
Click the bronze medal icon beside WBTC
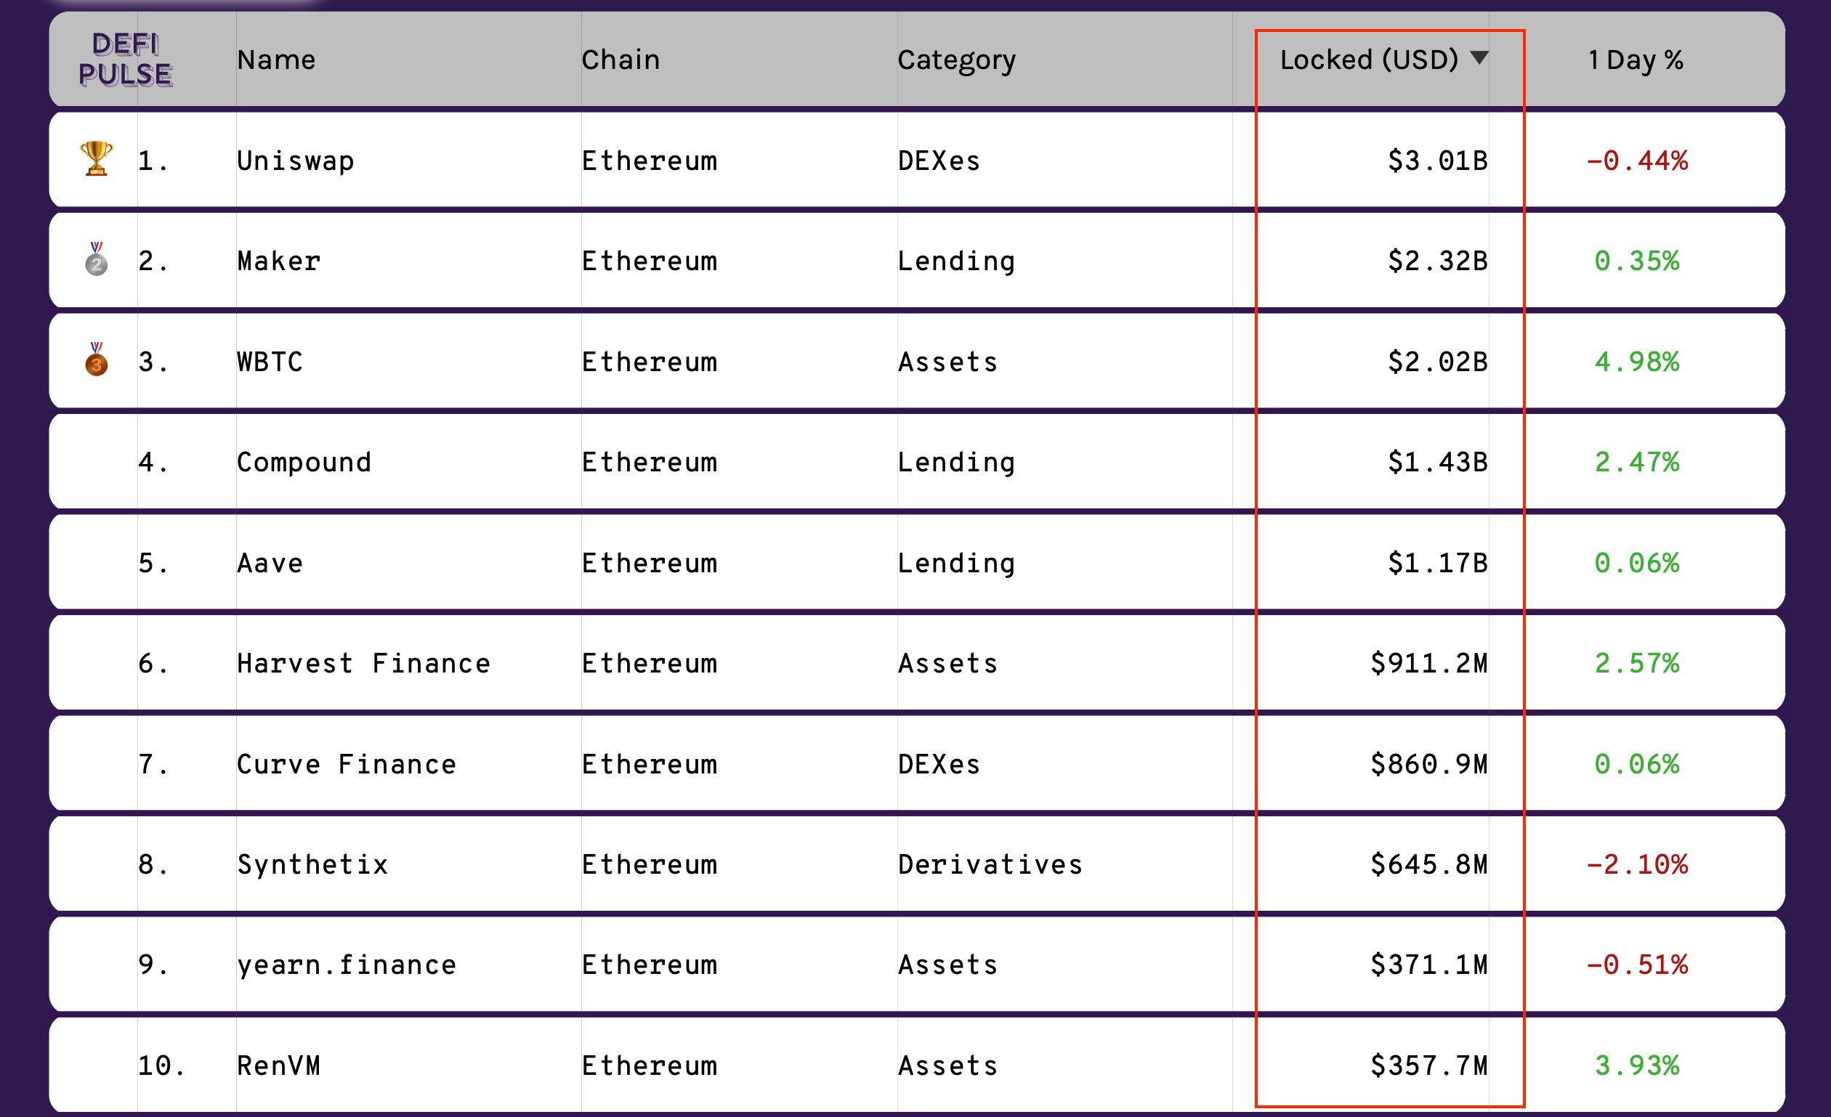tap(96, 360)
